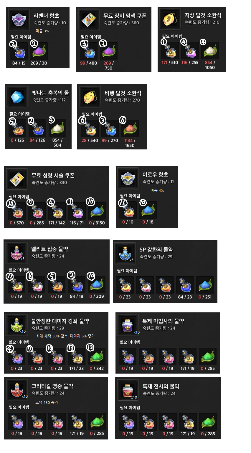Select the 불안정한 대미지 강화 물약 icon
This screenshot has height=453, width=251.
pos(17,325)
